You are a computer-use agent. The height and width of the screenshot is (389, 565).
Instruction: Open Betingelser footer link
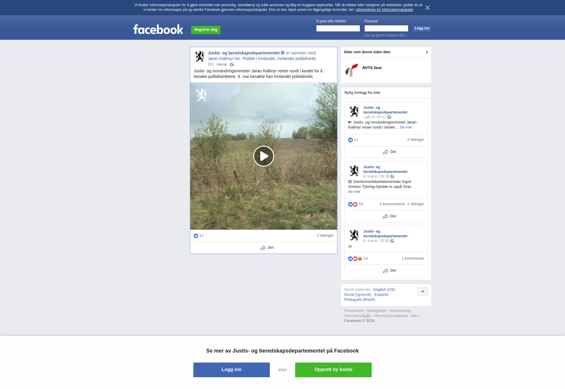click(376, 311)
